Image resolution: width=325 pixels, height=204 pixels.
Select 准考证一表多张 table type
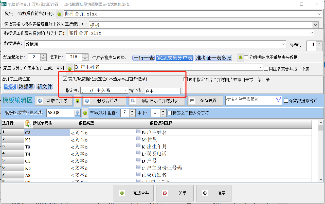213,58
